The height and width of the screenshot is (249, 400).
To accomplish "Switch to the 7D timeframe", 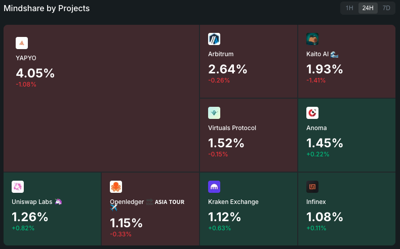I will coord(386,8).
